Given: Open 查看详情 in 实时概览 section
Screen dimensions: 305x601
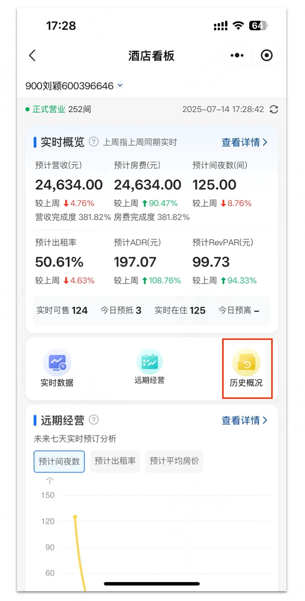Looking at the screenshot, I should coord(244,142).
